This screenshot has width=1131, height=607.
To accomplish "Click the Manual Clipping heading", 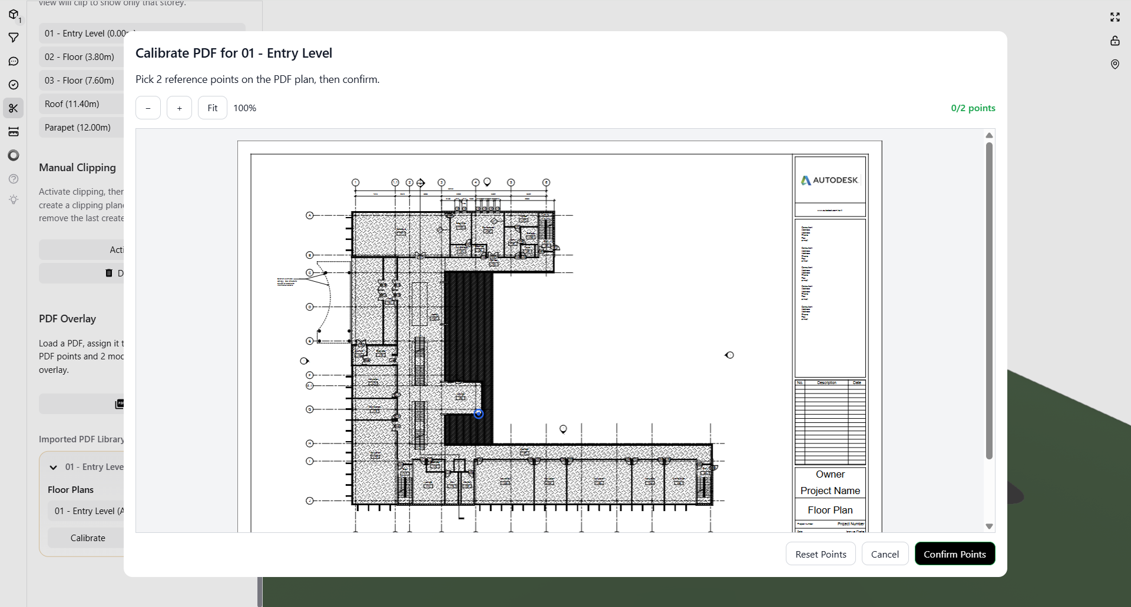I will point(77,168).
